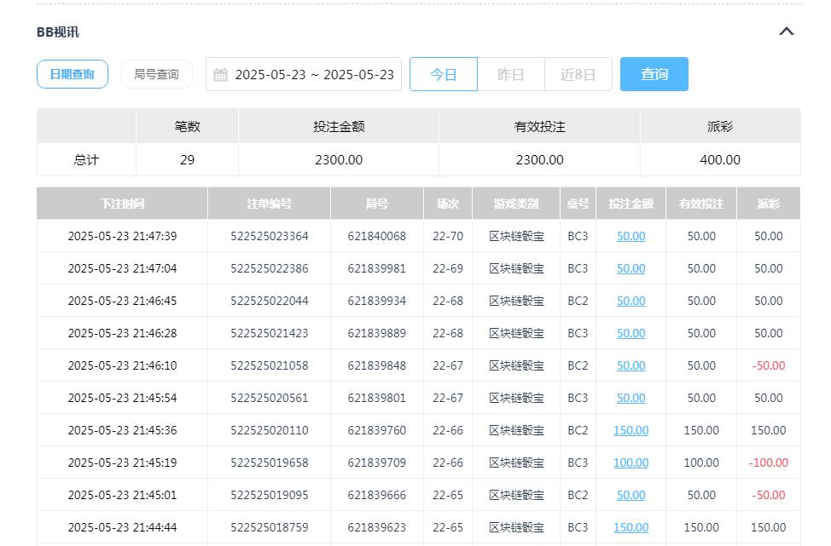Click the 桌号 column header
The height and width of the screenshot is (546, 831).
(578, 204)
